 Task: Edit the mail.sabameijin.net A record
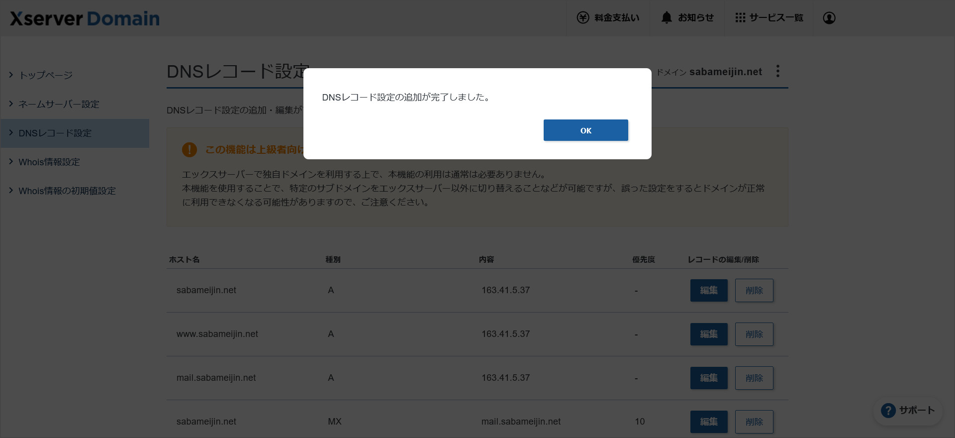tap(708, 378)
